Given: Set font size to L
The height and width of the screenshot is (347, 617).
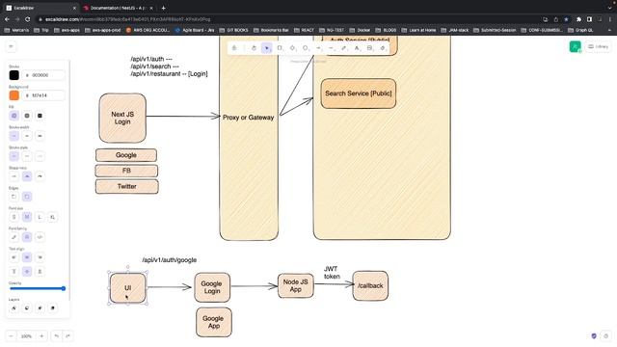Looking at the screenshot, I should pos(40,217).
